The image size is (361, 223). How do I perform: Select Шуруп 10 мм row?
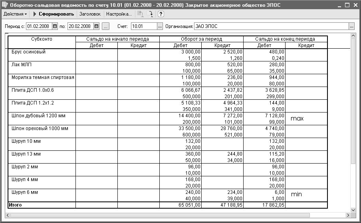pos(26,141)
